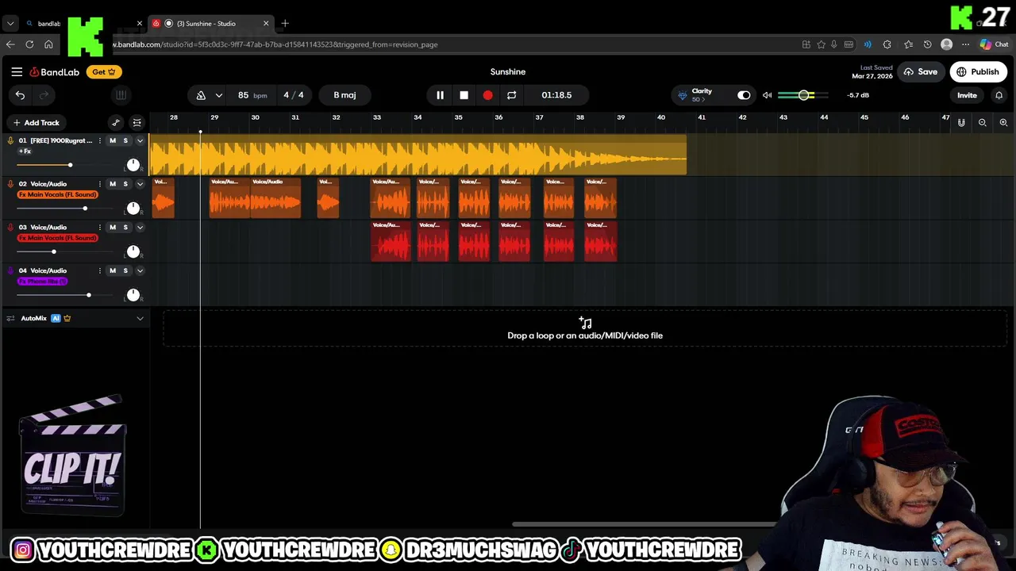
Task: Start recording with the red record button
Action: point(487,95)
